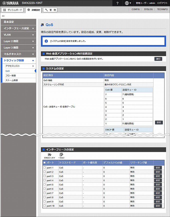The width and height of the screenshot is (170, 217).
Task: Open 基本設定 in the sidebar
Action: pyautogui.click(x=18, y=22)
